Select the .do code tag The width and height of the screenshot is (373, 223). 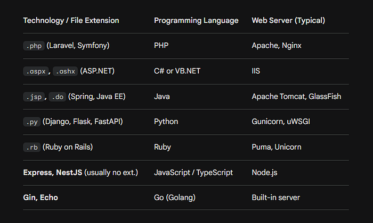point(58,97)
